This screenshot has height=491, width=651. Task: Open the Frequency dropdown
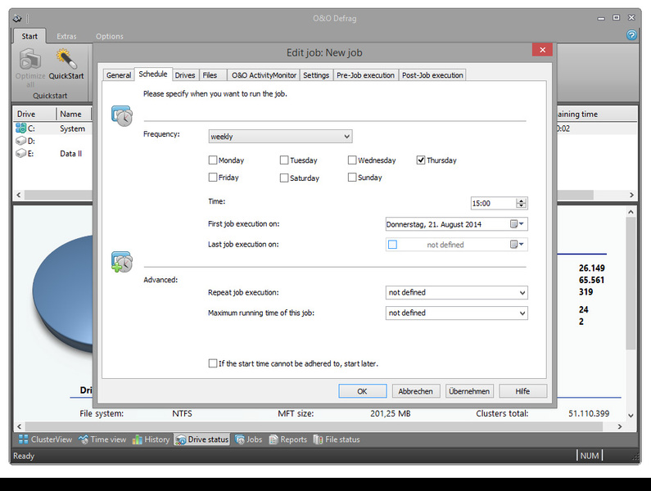click(280, 136)
